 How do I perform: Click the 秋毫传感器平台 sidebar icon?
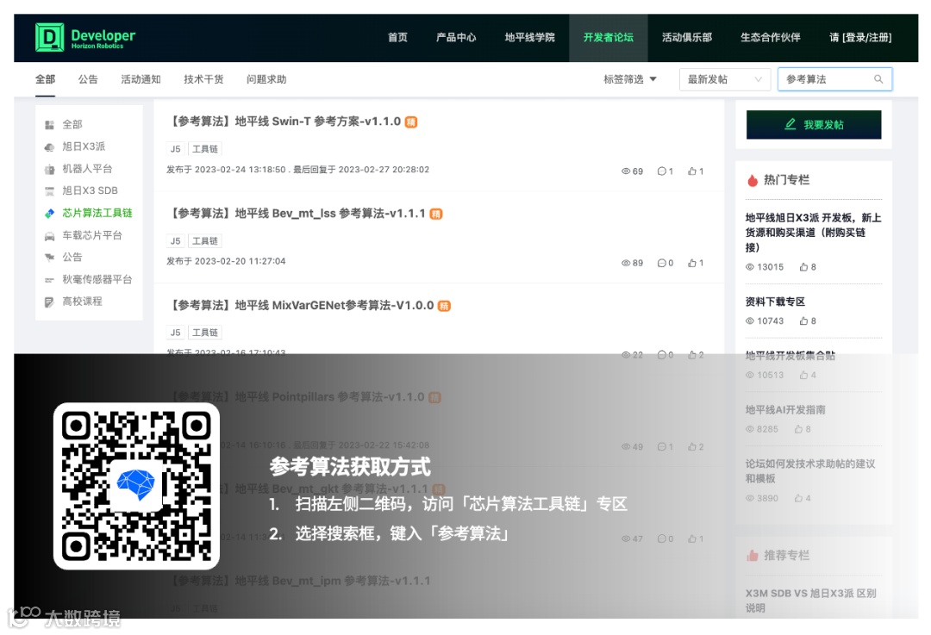pos(49,279)
